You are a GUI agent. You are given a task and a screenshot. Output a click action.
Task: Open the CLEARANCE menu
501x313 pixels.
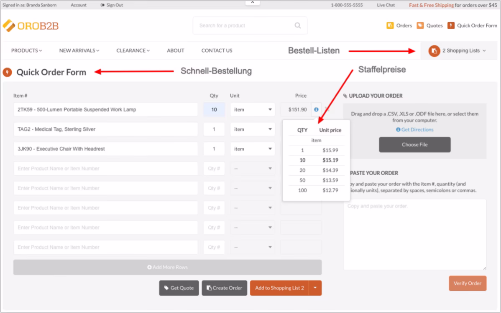click(132, 50)
